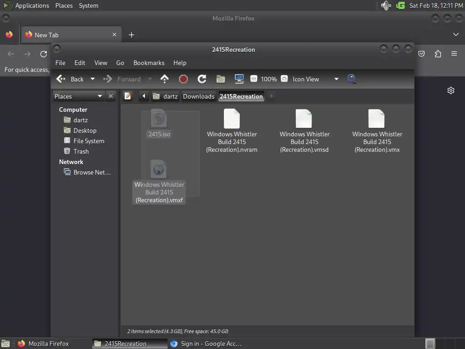The height and width of the screenshot is (349, 465).
Task: Open the View menu
Action: (101, 63)
